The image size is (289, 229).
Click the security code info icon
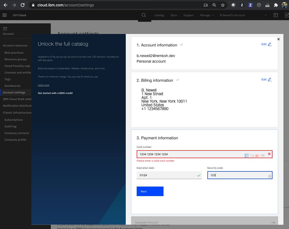click(270, 176)
